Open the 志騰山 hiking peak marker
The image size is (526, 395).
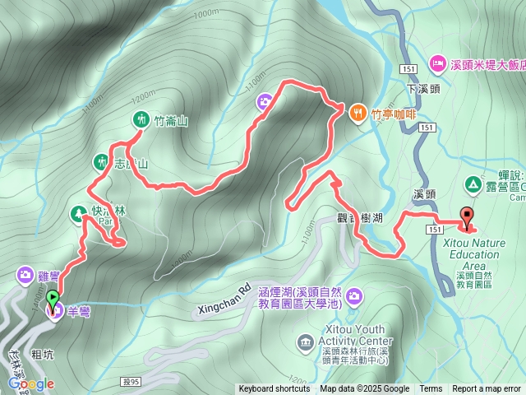[x=101, y=163]
